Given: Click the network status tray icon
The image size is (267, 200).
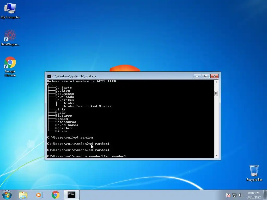Looking at the screenshot, I should 234,195.
